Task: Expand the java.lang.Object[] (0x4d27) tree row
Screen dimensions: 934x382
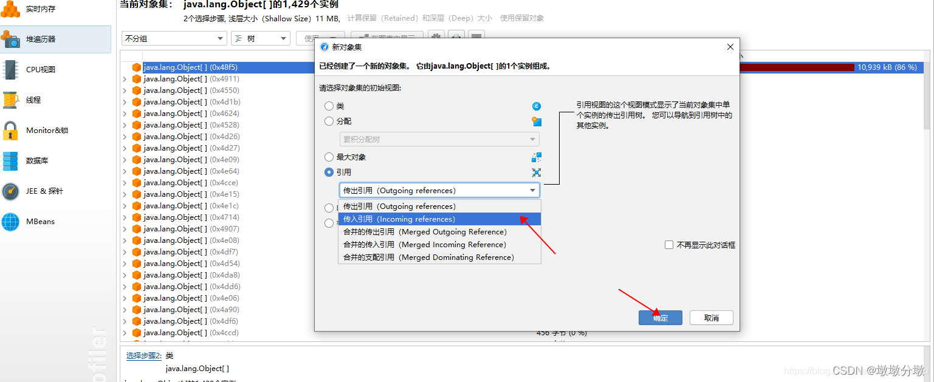Action: point(125,148)
